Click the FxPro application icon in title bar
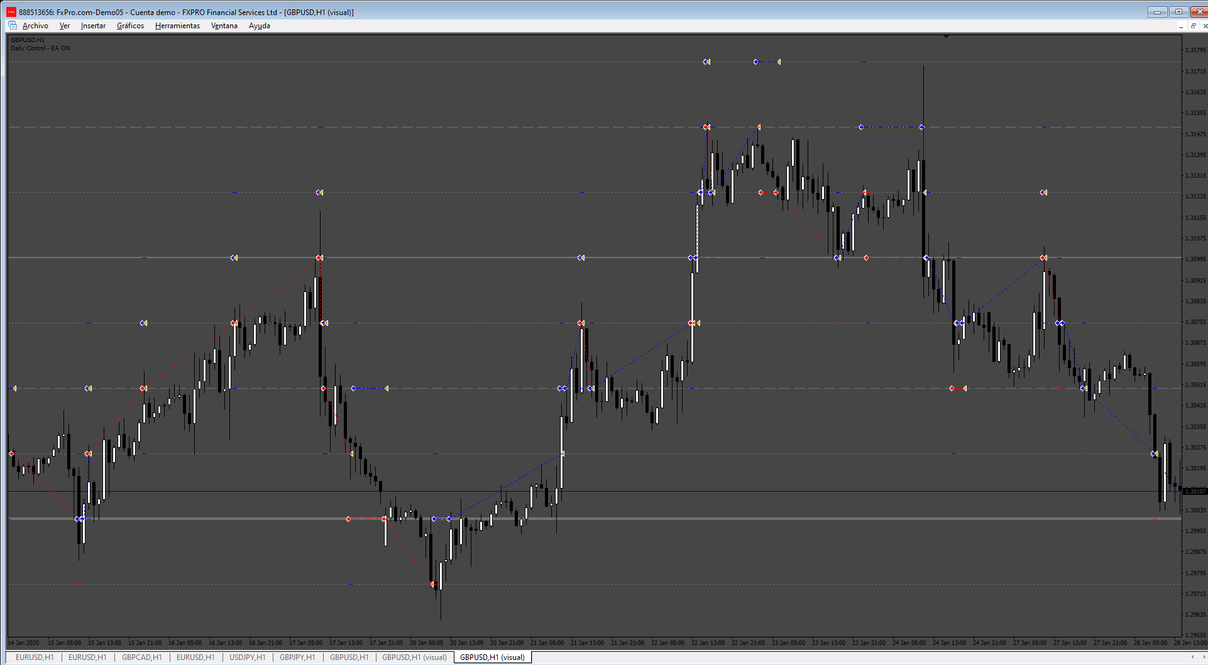 point(11,12)
